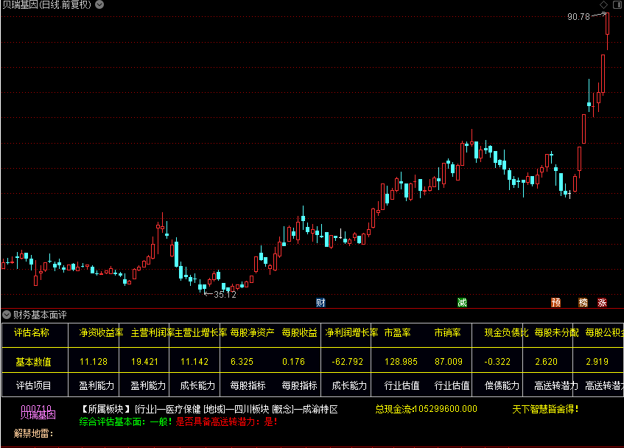Viewport: 624px width, 448px height.
Task: Click the 净资收益率 column header
Action: tap(97, 333)
